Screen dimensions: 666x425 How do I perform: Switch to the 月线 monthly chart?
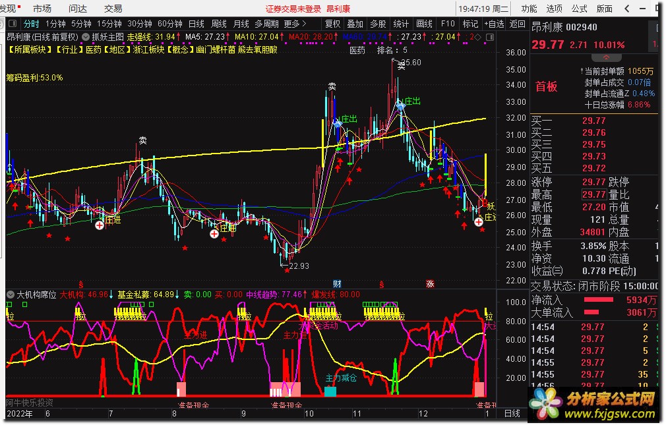coord(241,24)
